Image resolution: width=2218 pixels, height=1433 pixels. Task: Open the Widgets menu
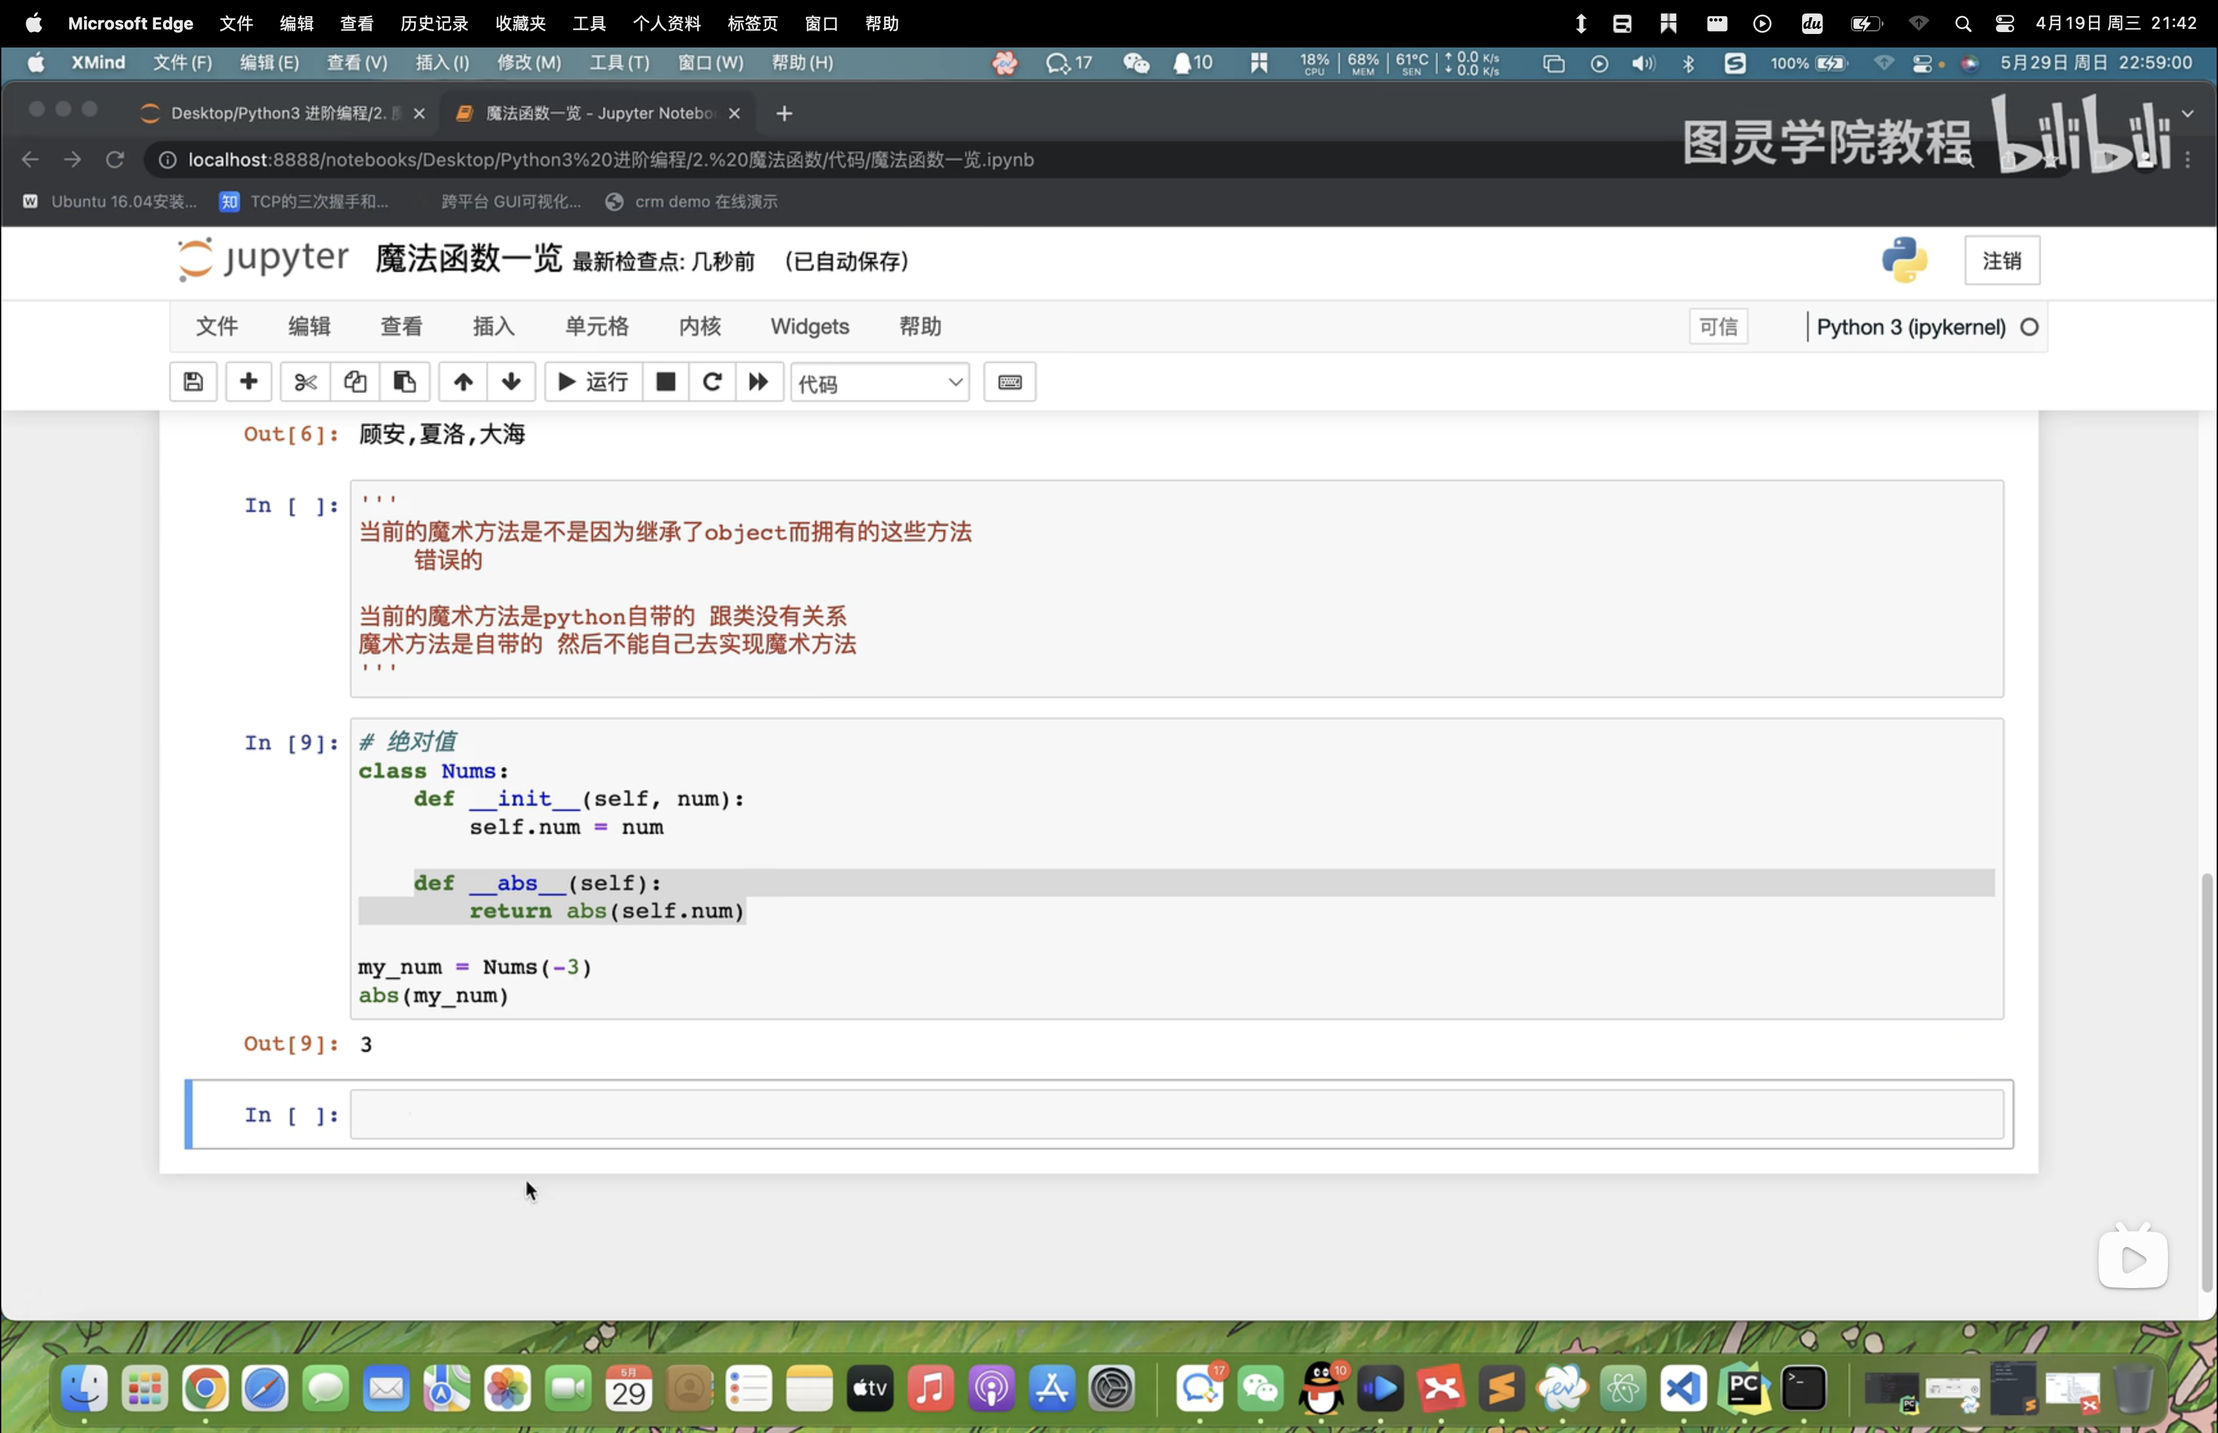tap(810, 326)
